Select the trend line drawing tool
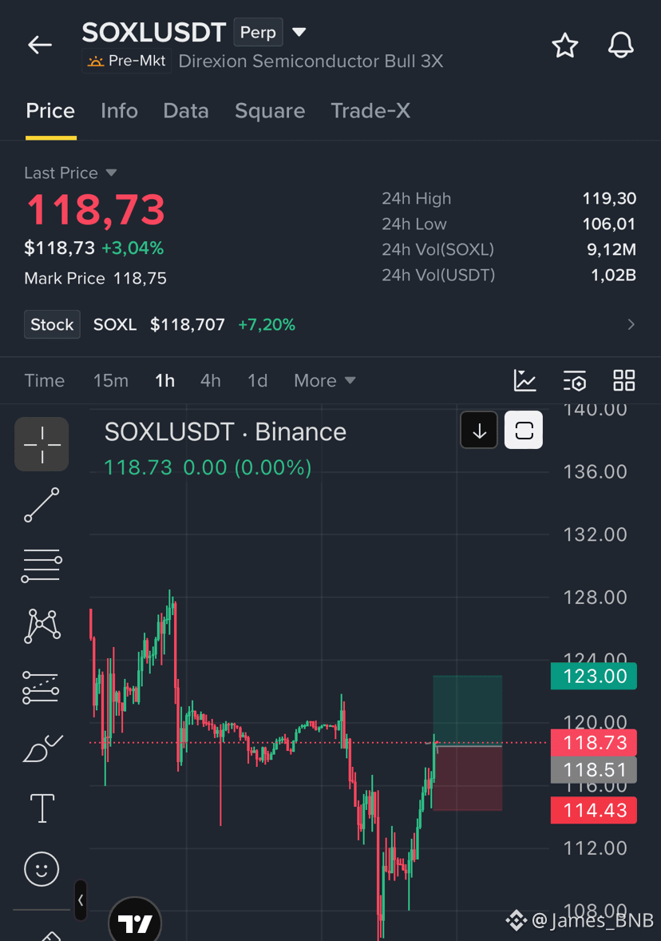Image resolution: width=661 pixels, height=941 pixels. coord(42,505)
